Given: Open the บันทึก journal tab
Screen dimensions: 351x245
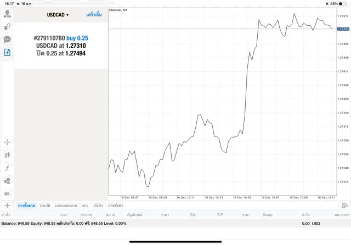Looking at the screenshot, I should tap(98, 205).
